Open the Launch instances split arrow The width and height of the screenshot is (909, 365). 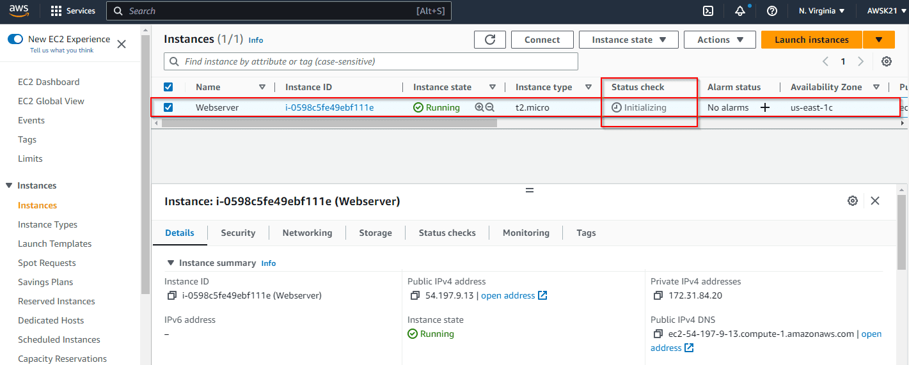[x=879, y=40]
